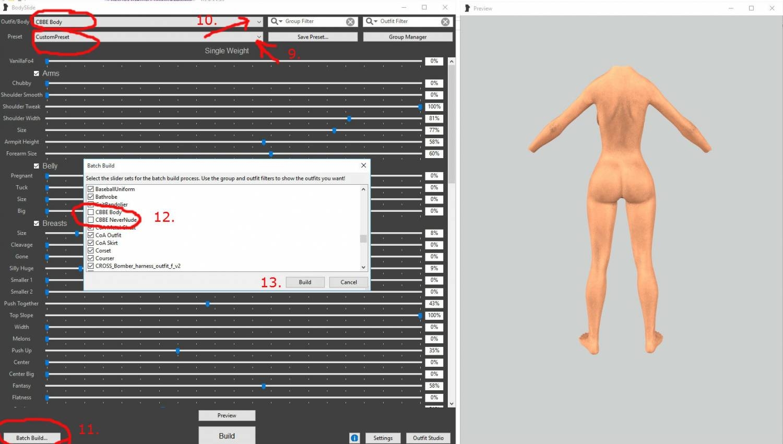Toggle the Arms category checkbox
The image size is (783, 444).
[x=37, y=74]
